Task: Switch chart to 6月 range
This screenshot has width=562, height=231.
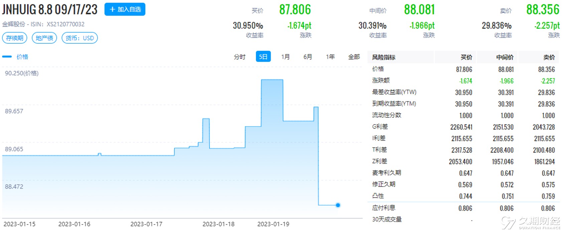Action: point(307,57)
